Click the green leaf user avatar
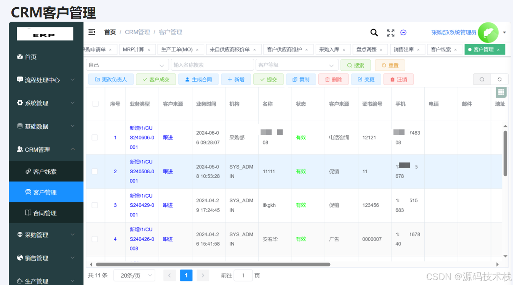Screen dimensions: 513x285 point(488,33)
